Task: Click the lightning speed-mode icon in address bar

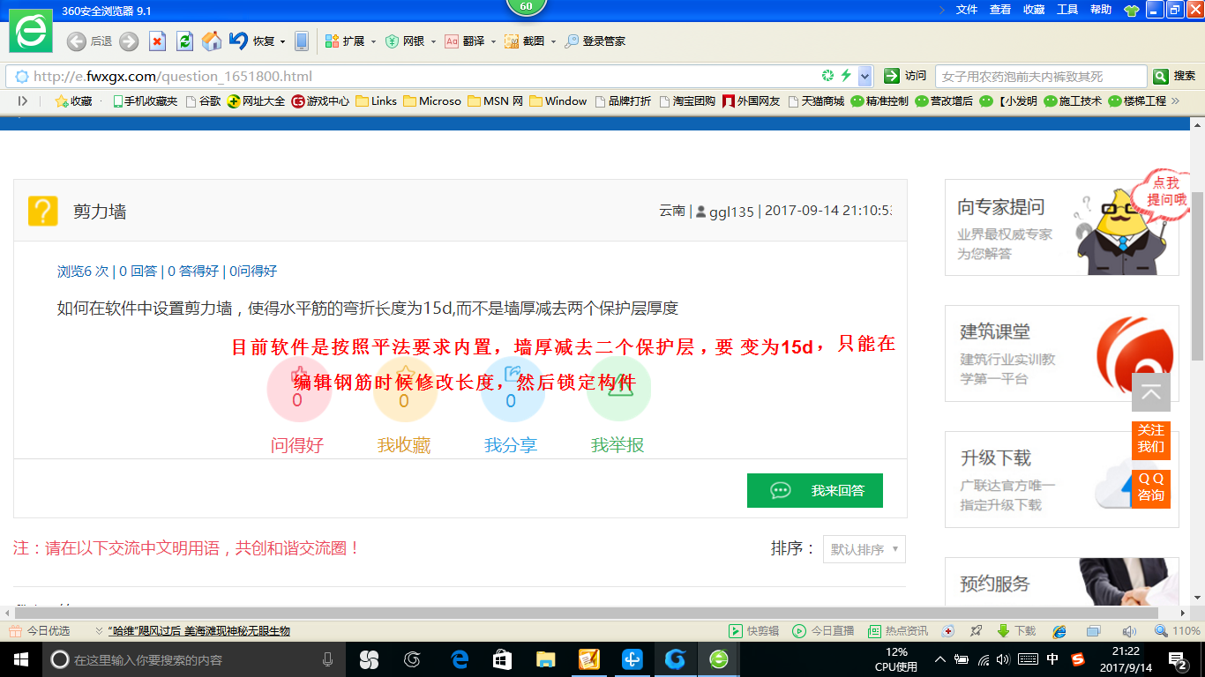Action: point(846,76)
